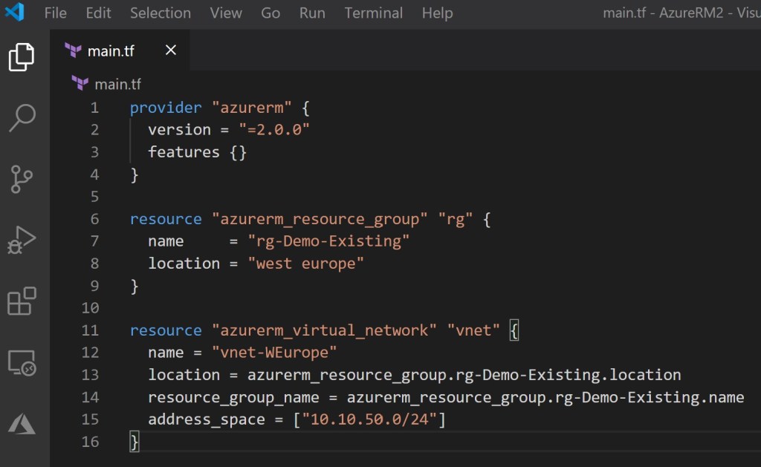Select the main.tf editor tab
Screen dimensions: 761x467
click(x=111, y=50)
